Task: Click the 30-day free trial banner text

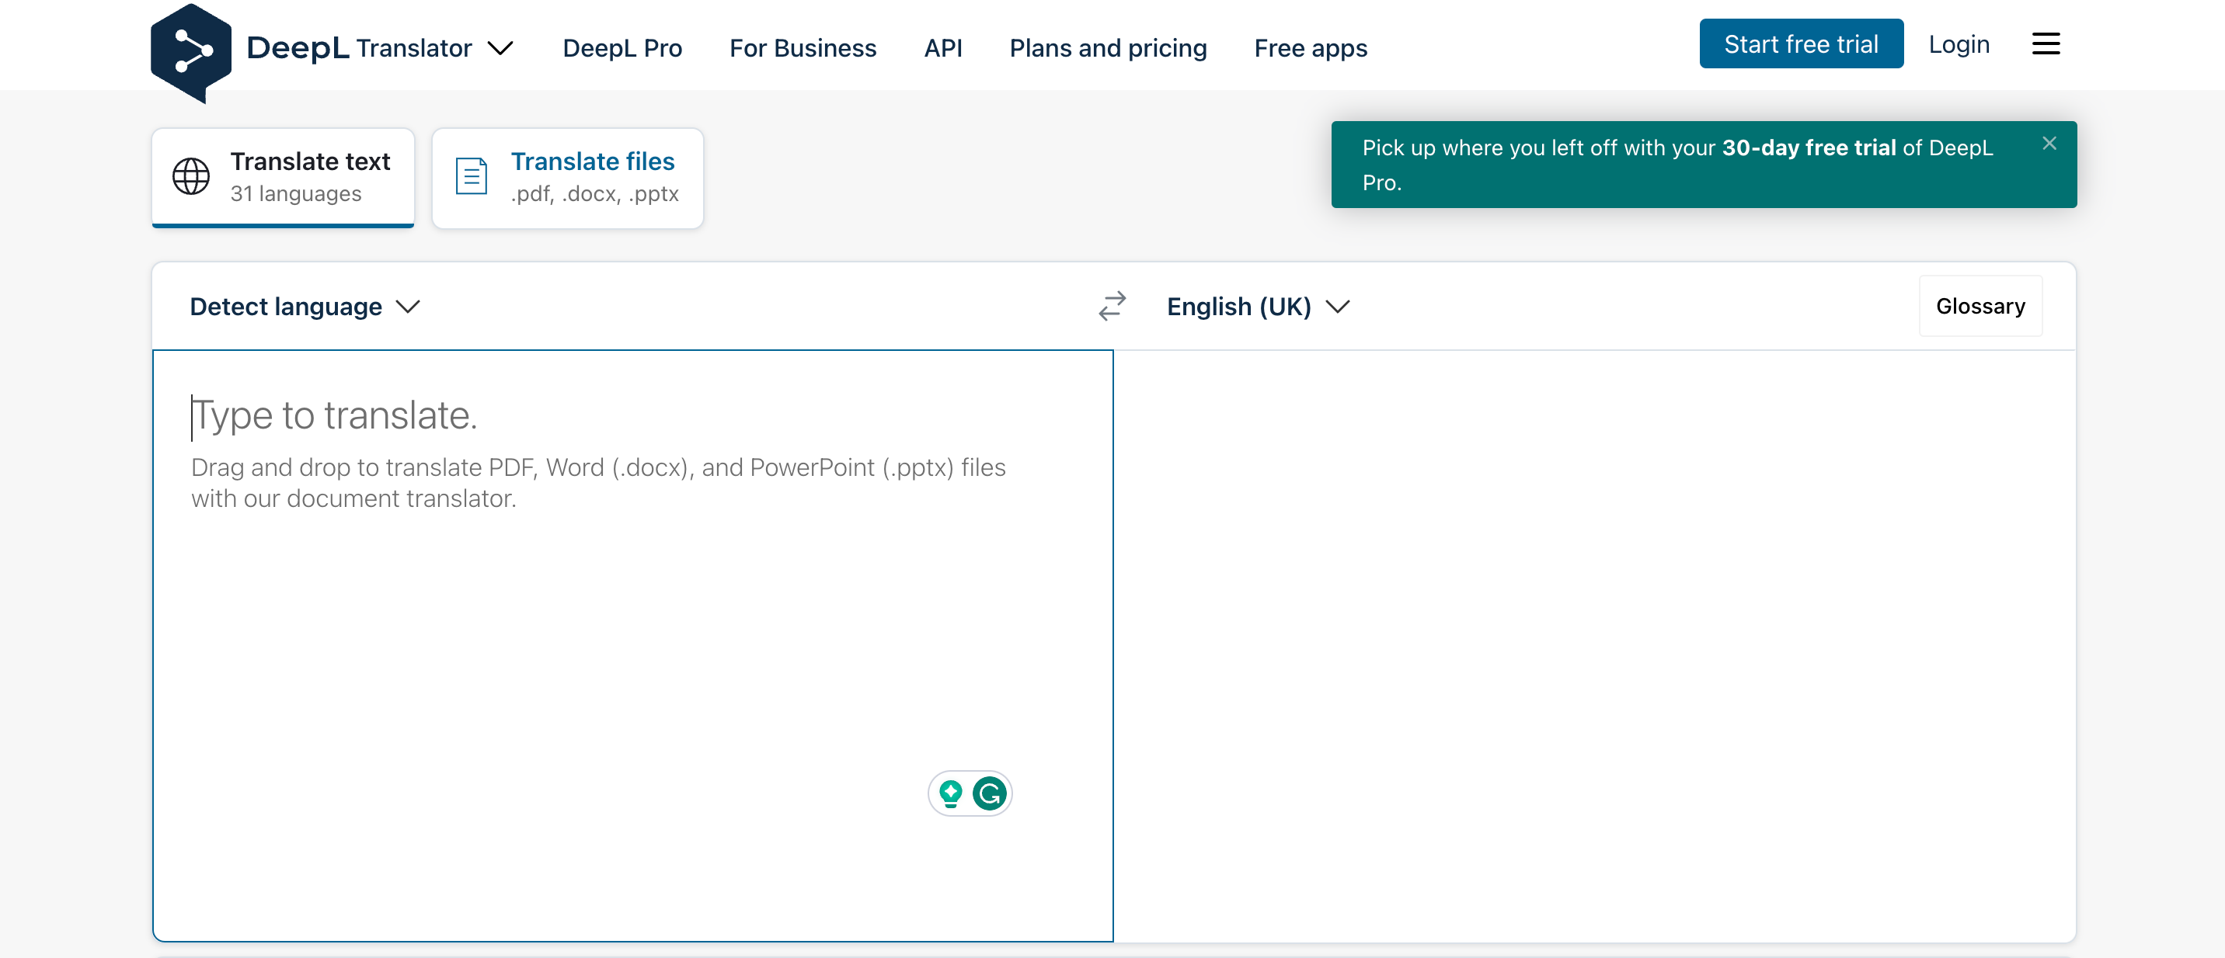Action: pyautogui.click(x=1677, y=165)
